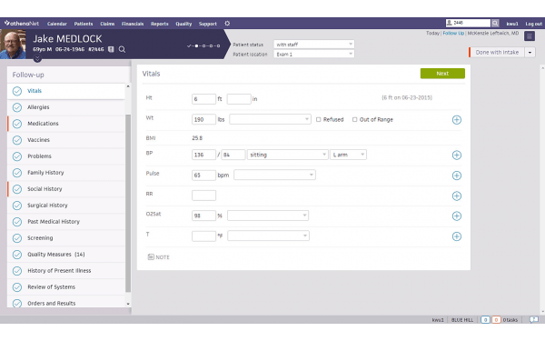This screenshot has width=545, height=341.
Task: Open the BP position dropdown showing sitting
Action: [x=287, y=155]
